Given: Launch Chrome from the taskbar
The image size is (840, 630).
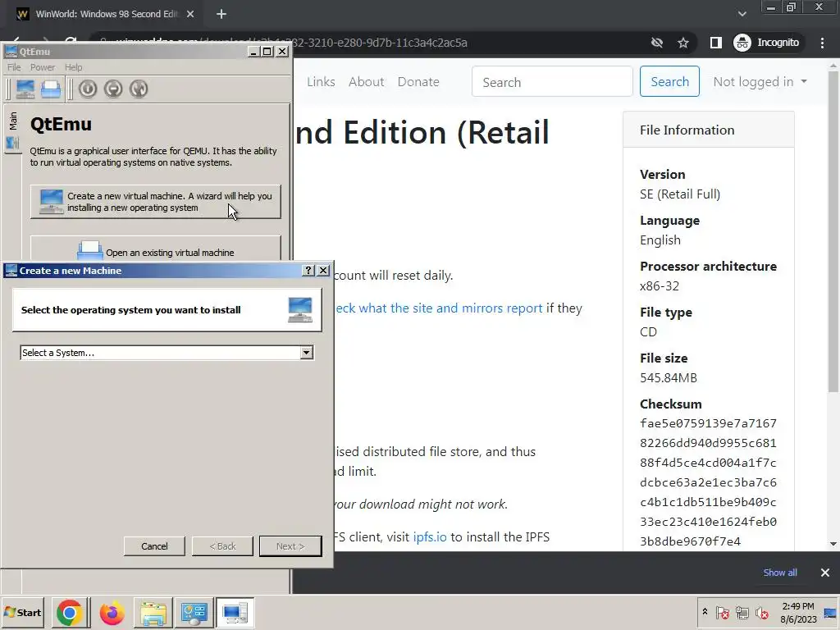Looking at the screenshot, I should (x=69, y=613).
